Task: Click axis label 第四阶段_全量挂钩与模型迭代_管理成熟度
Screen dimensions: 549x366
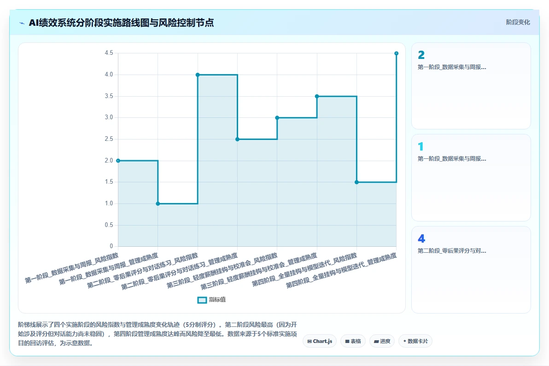Action: pos(341,271)
